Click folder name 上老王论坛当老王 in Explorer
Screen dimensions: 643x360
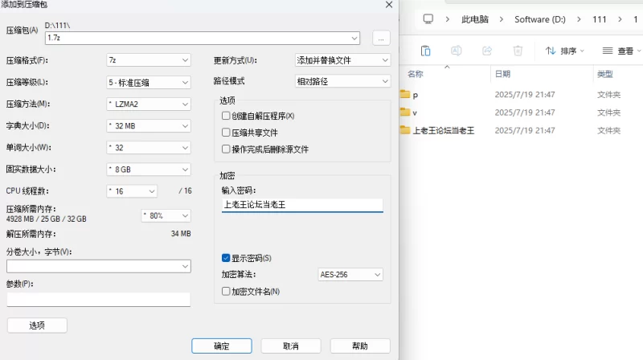(x=444, y=130)
